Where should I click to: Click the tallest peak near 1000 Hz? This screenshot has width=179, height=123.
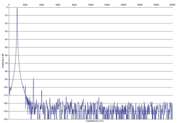click(x=17, y=8)
